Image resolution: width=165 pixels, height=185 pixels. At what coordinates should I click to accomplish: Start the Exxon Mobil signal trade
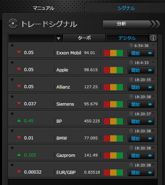click(141, 53)
